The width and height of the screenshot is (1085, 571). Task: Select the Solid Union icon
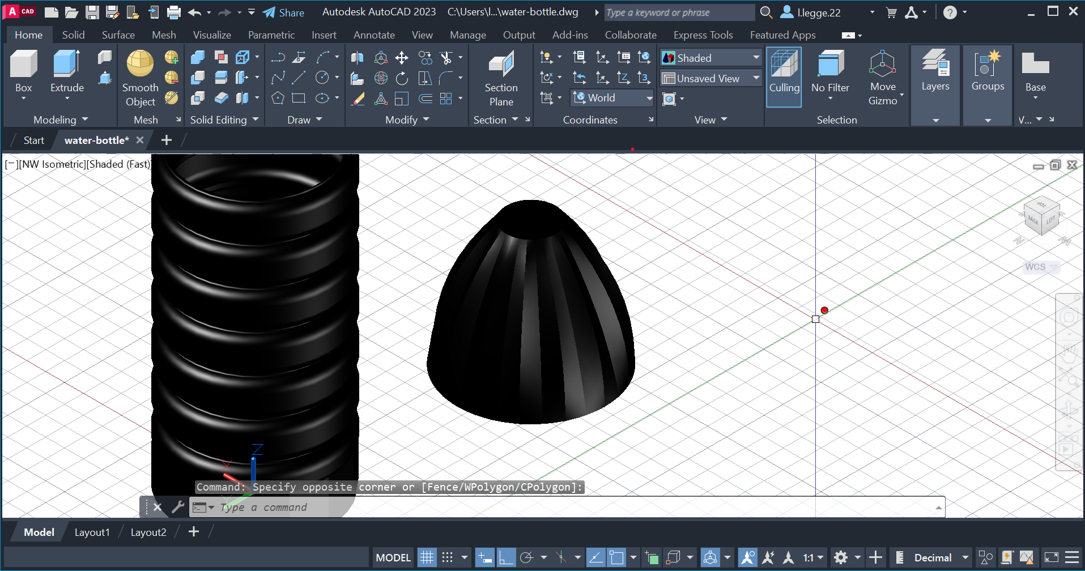(x=198, y=57)
